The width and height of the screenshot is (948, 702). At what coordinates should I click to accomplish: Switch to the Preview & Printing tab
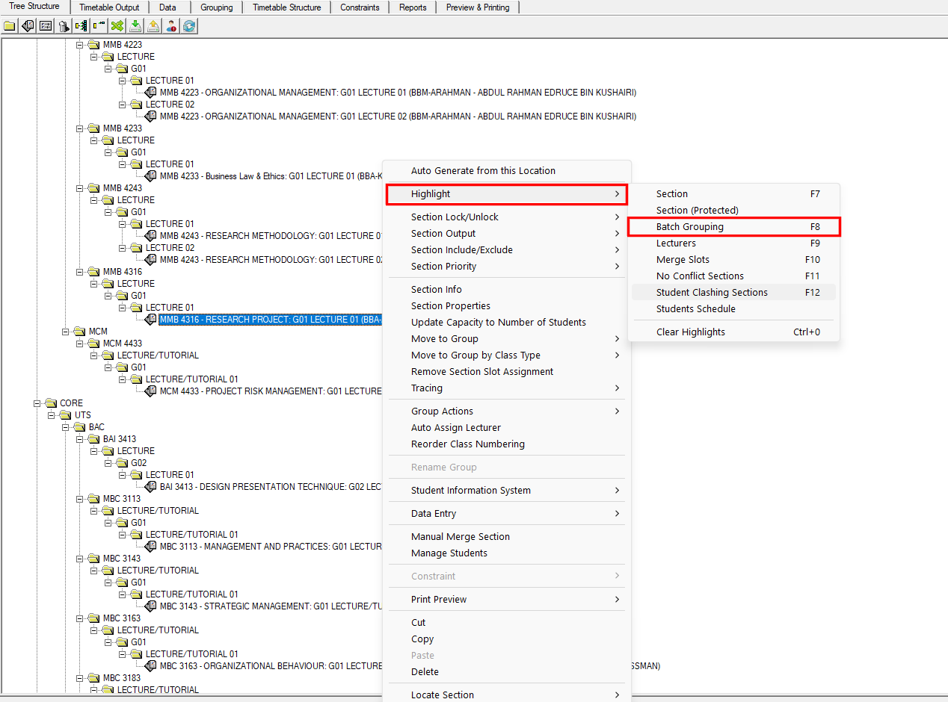[478, 7]
